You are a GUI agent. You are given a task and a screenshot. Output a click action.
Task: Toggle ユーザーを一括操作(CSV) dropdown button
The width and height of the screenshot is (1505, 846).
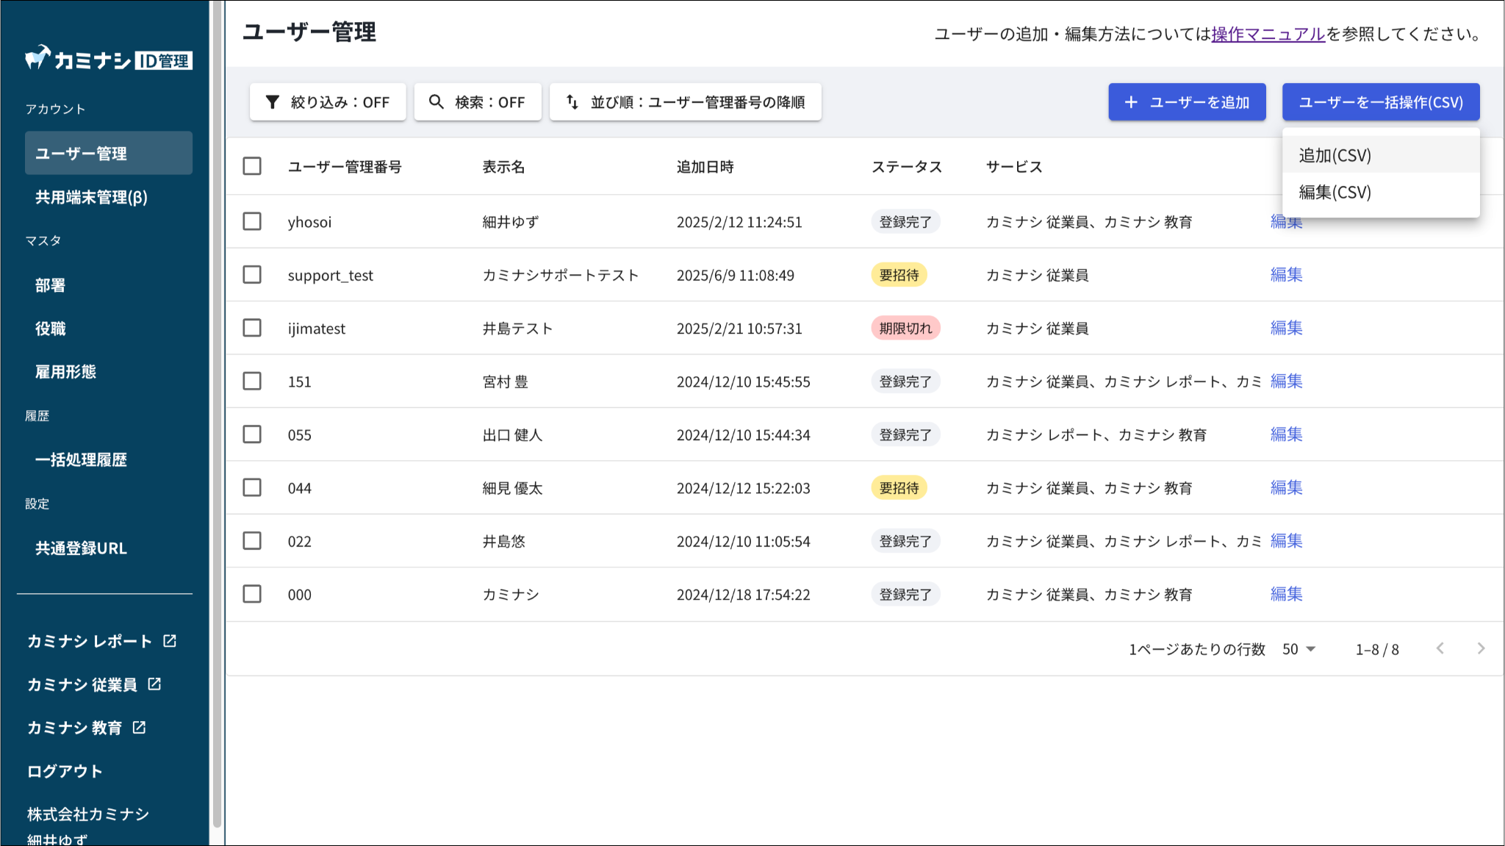pyautogui.click(x=1380, y=102)
